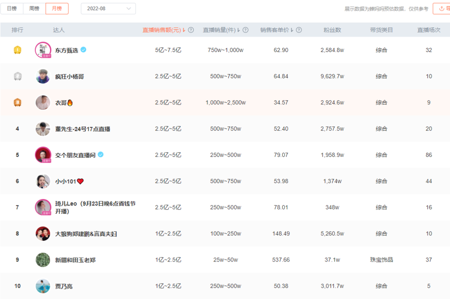450x299 pixels.
Task: Select the 25w~50w sales volume cell
Action: 225,260
